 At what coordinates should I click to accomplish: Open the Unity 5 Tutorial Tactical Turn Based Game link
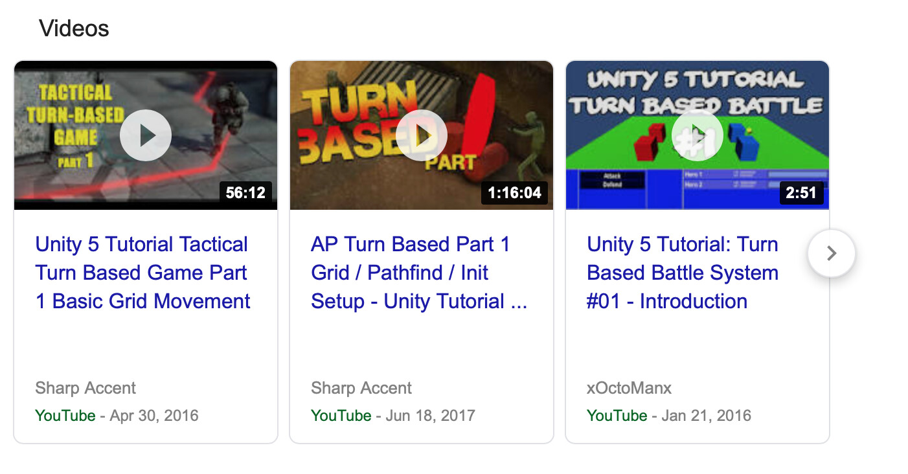tap(142, 272)
